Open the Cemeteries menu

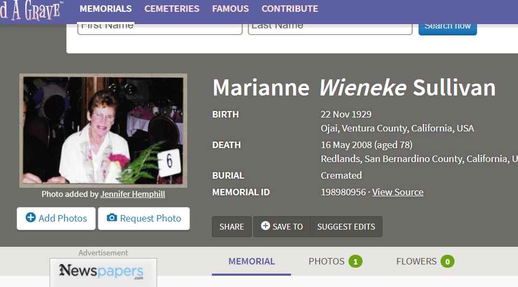172,9
